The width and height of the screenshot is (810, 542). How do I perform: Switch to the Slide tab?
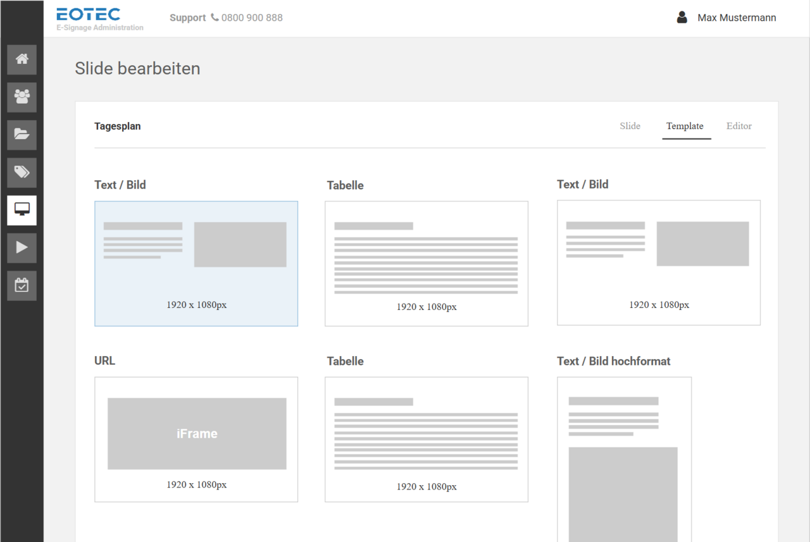pos(630,126)
